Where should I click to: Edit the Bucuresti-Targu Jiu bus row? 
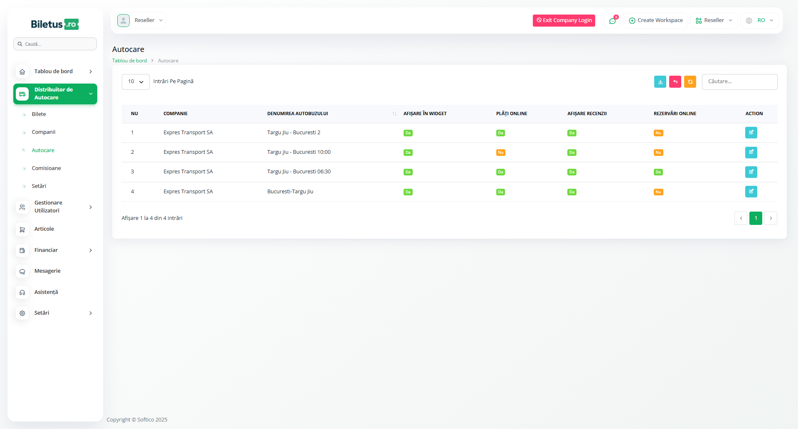pyautogui.click(x=751, y=192)
